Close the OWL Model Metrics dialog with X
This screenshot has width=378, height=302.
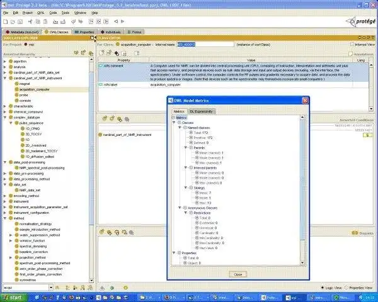(305, 101)
